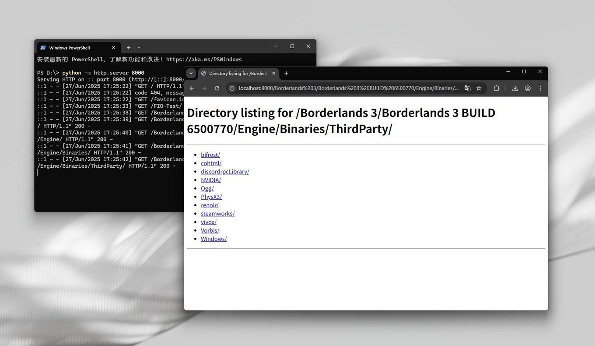Open the translate page icon
The width and height of the screenshot is (595, 346).
tap(467, 88)
